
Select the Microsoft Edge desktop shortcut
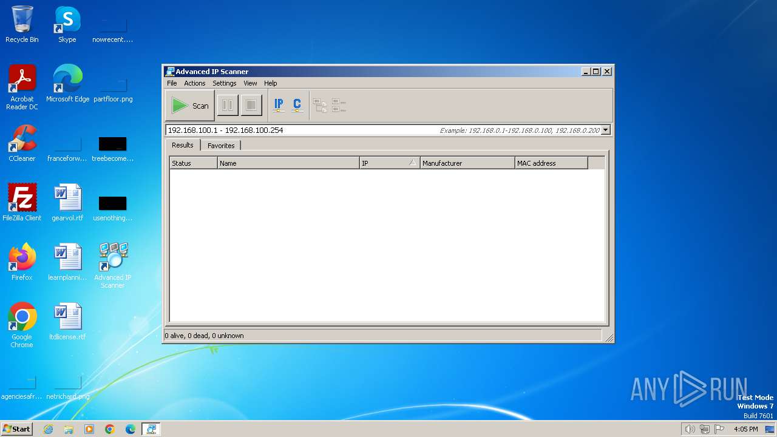coord(67,84)
